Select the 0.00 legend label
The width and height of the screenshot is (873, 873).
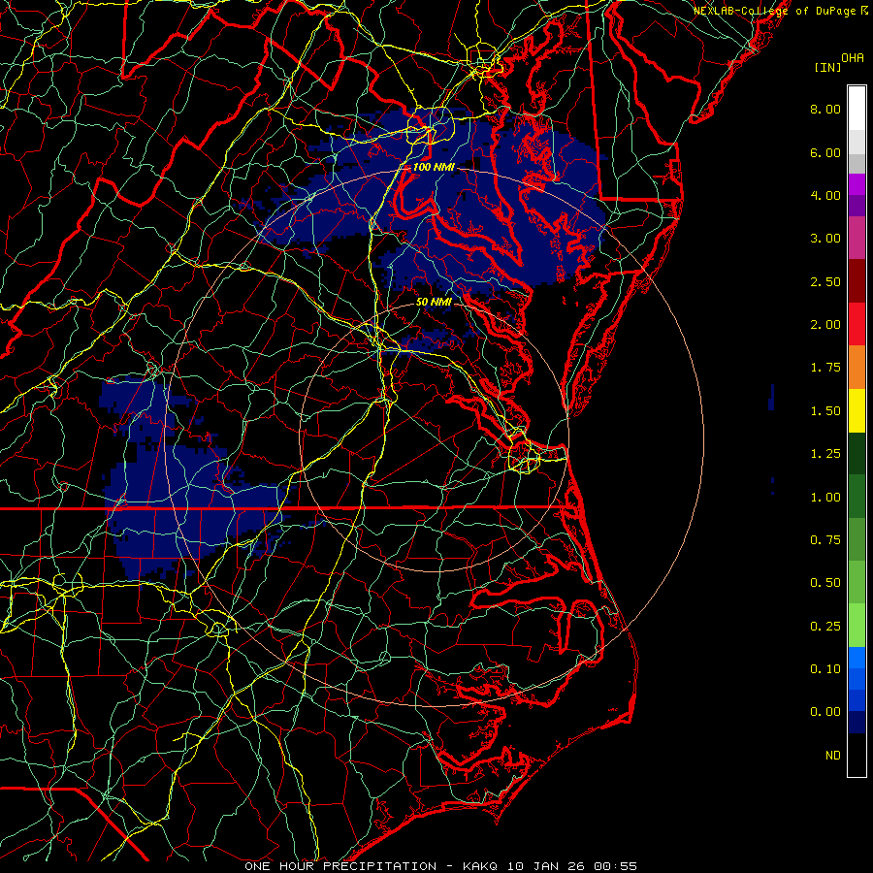click(x=825, y=712)
